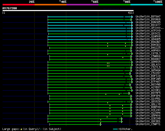The image size is (165, 131).
Task: Select hit label UniRef100_B6SVN8
Action: pyautogui.click(x=148, y=85)
